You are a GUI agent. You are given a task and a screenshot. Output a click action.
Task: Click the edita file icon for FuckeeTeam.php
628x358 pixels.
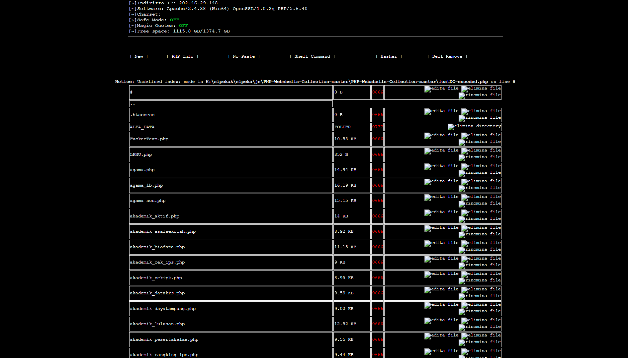(441, 135)
